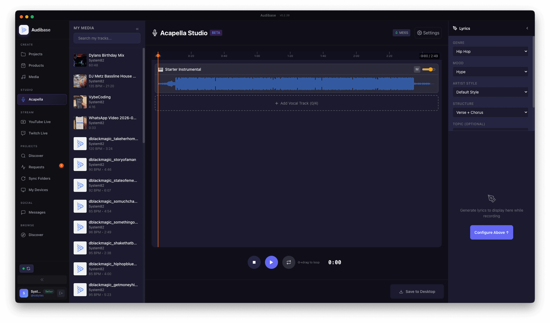Expand the Structure dropdown showing Verse + Chorus
Image resolution: width=550 pixels, height=323 pixels.
490,112
